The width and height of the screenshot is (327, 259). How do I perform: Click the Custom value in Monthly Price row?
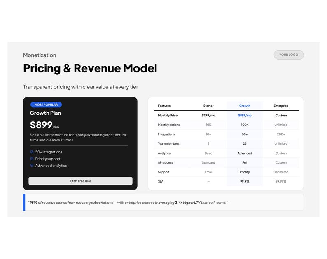(x=281, y=116)
